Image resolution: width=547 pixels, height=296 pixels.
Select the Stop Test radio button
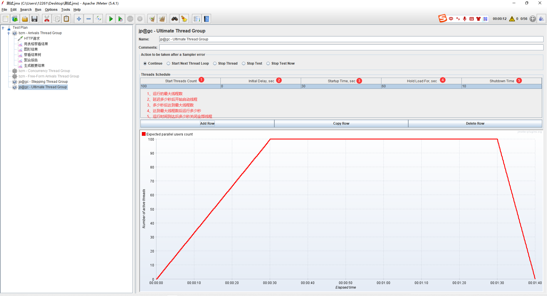click(244, 63)
